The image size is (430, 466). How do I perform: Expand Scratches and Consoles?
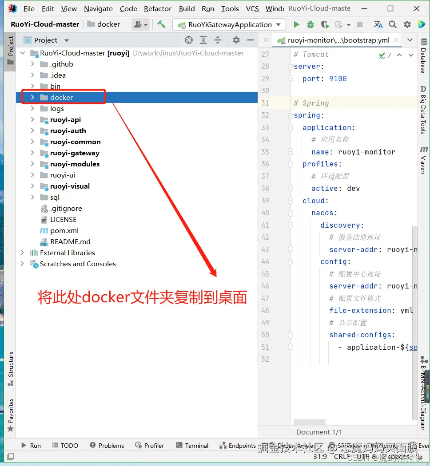tap(22, 264)
